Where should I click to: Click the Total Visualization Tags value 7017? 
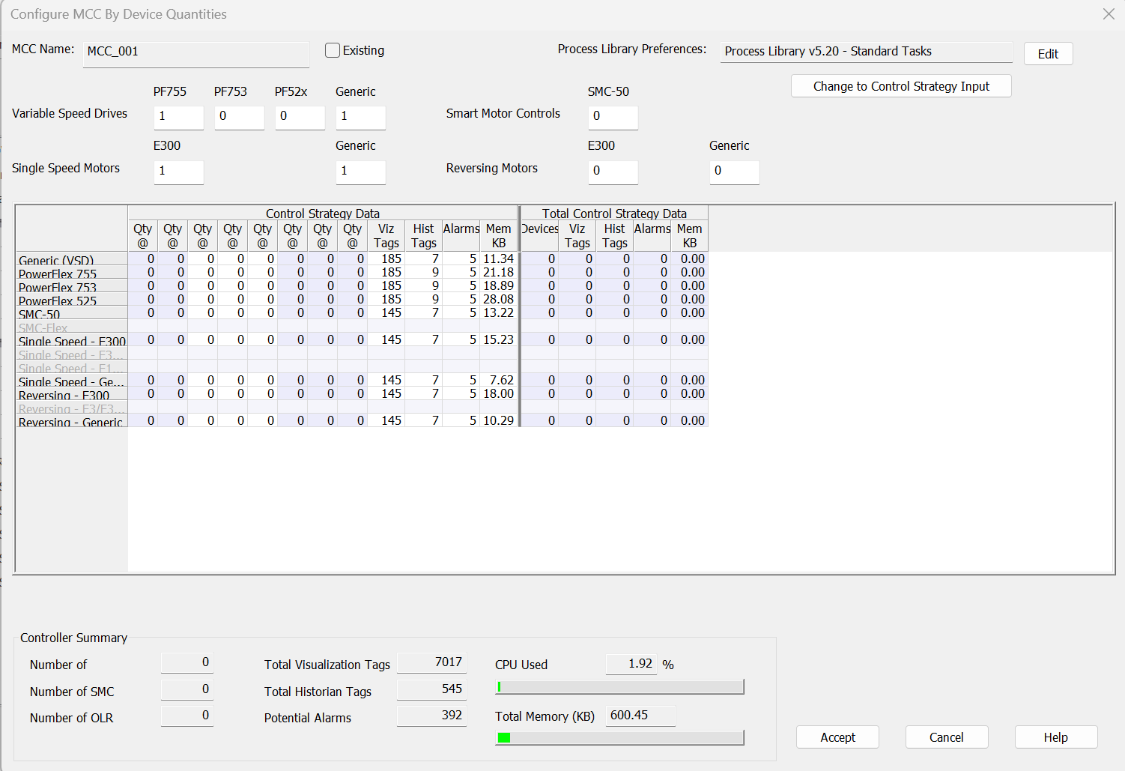[x=431, y=662]
